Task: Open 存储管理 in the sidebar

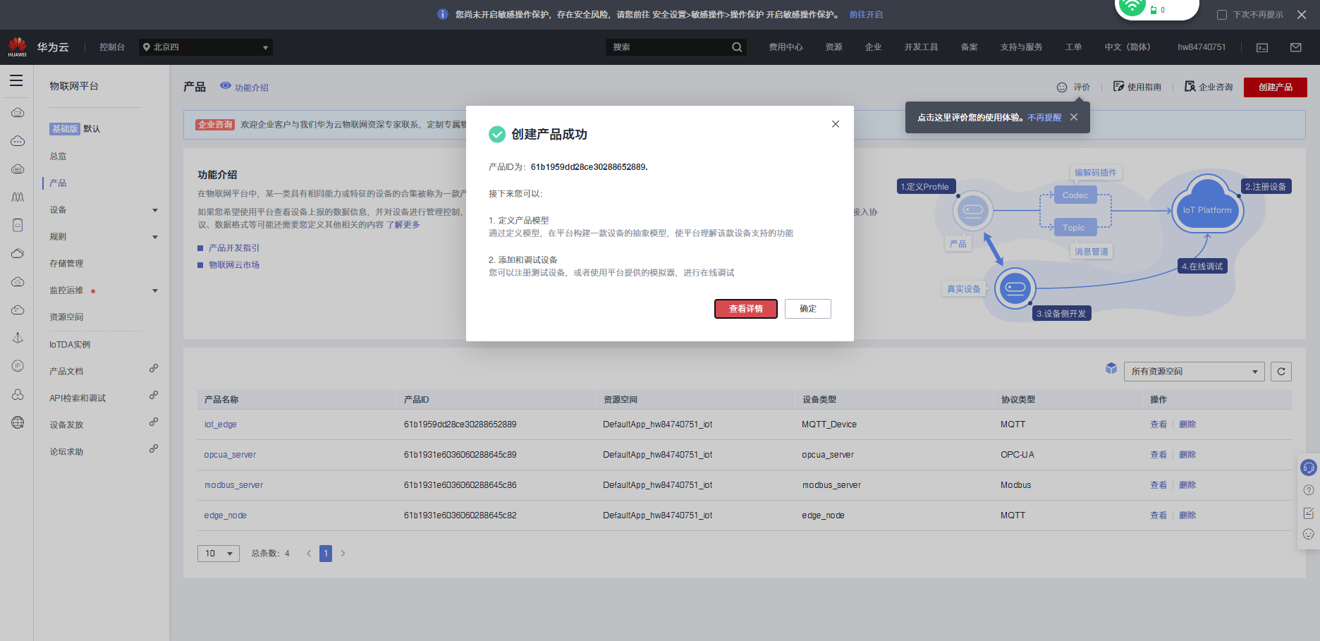Action: [66, 264]
